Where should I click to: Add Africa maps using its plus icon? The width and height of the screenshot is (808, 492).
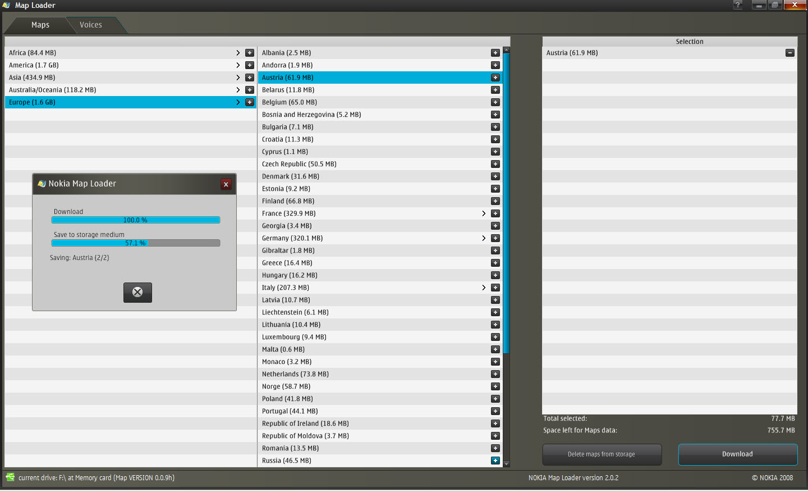coord(250,53)
